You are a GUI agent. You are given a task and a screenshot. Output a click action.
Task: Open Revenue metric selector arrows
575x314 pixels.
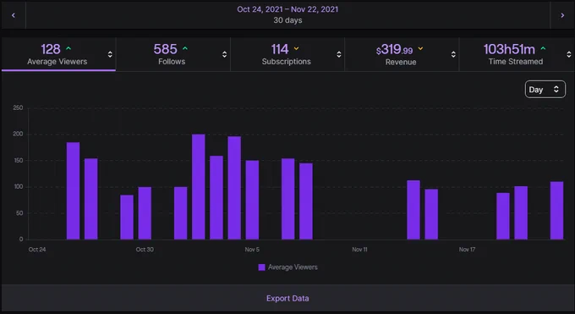click(453, 54)
